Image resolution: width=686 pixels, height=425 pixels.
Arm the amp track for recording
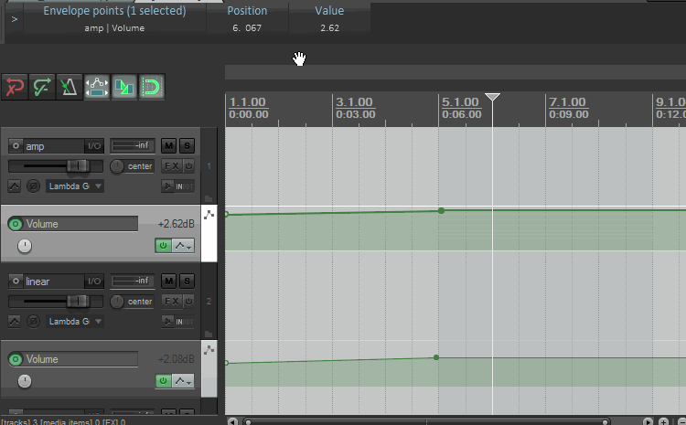(x=16, y=145)
